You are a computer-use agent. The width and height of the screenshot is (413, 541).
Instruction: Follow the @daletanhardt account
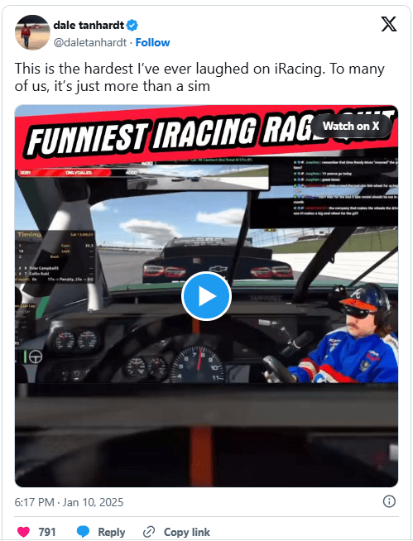[x=152, y=42]
